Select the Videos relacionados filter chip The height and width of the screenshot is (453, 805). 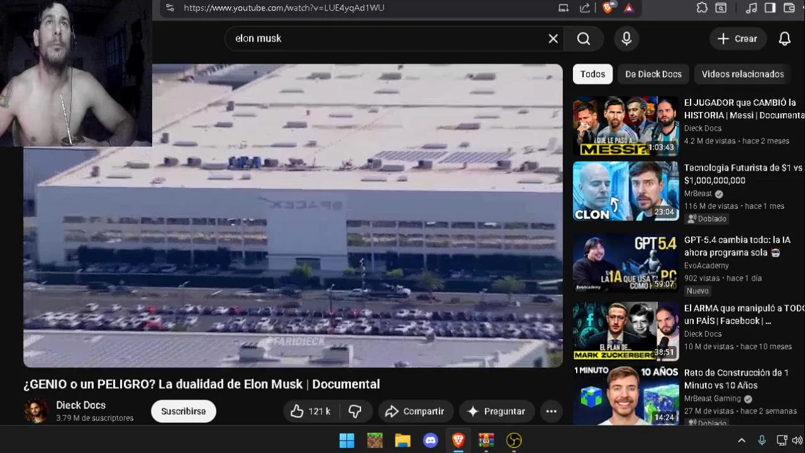pyautogui.click(x=743, y=74)
